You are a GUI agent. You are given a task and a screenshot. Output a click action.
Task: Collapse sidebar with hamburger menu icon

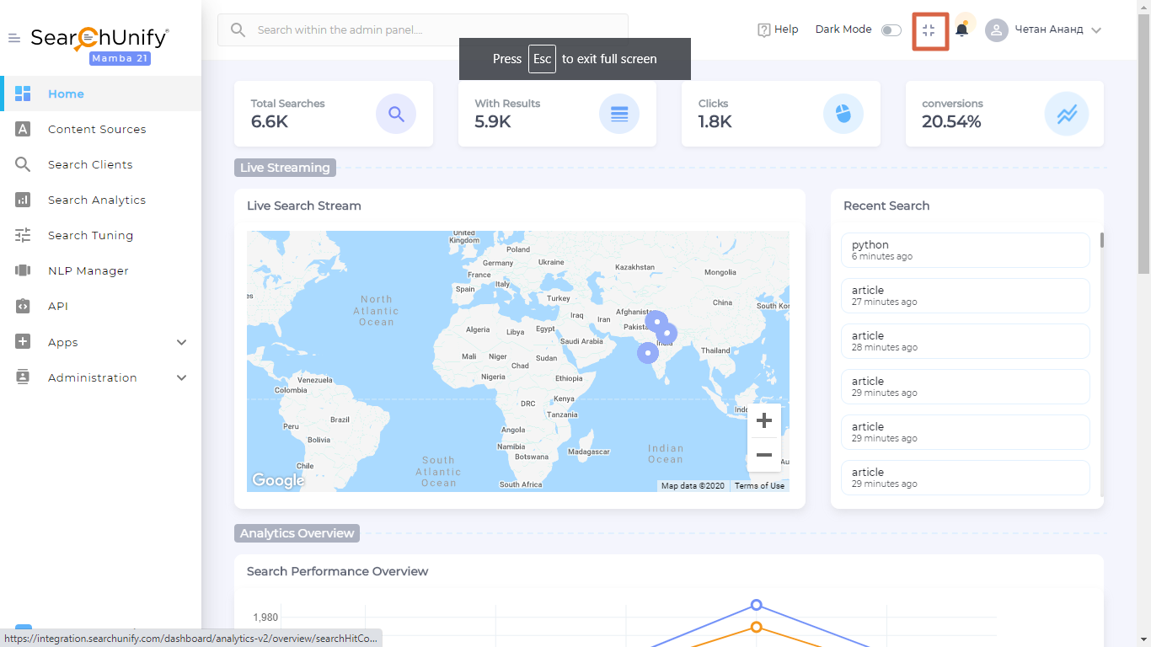(x=14, y=38)
